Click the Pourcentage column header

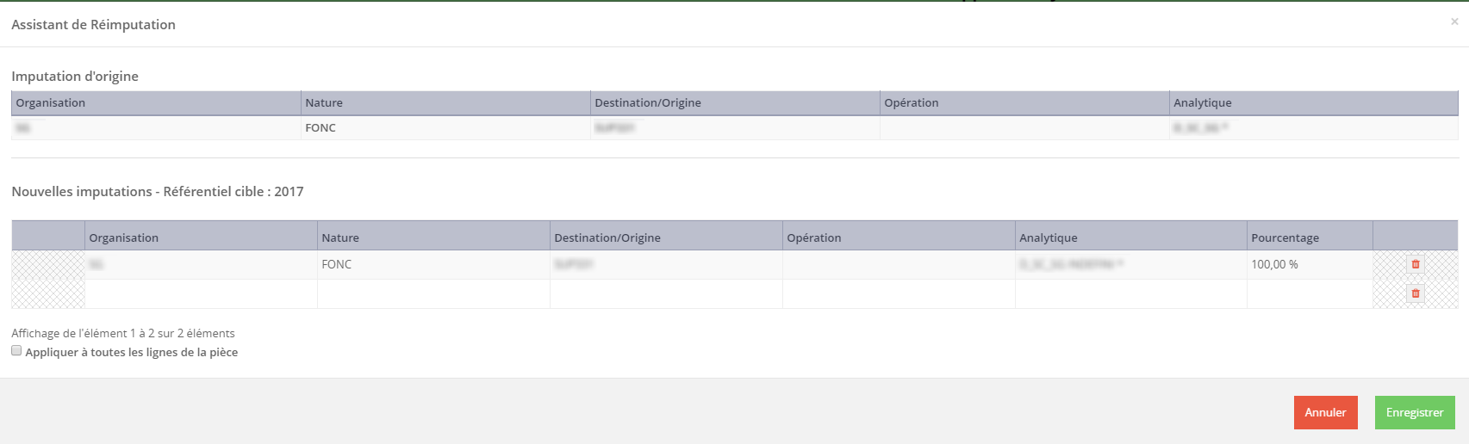(1285, 237)
